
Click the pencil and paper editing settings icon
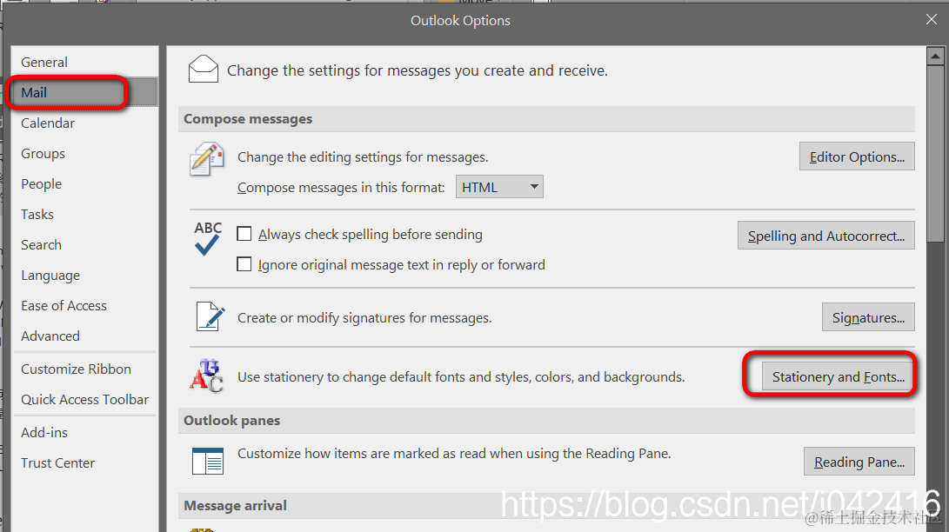tap(206, 159)
